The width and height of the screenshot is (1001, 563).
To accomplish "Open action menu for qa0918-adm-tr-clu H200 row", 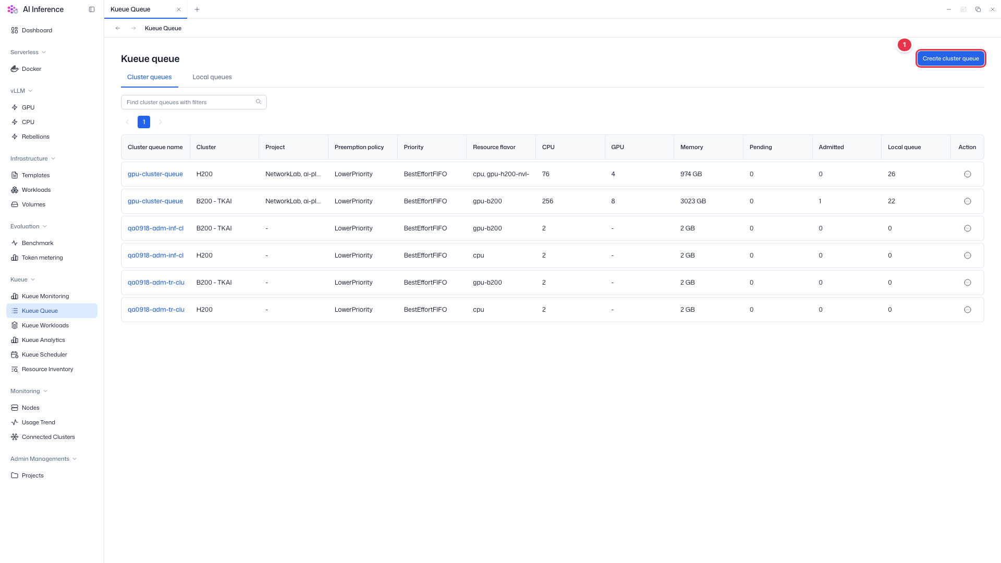I will point(968,310).
